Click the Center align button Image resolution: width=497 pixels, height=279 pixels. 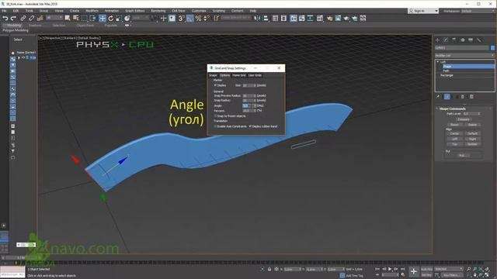point(454,133)
